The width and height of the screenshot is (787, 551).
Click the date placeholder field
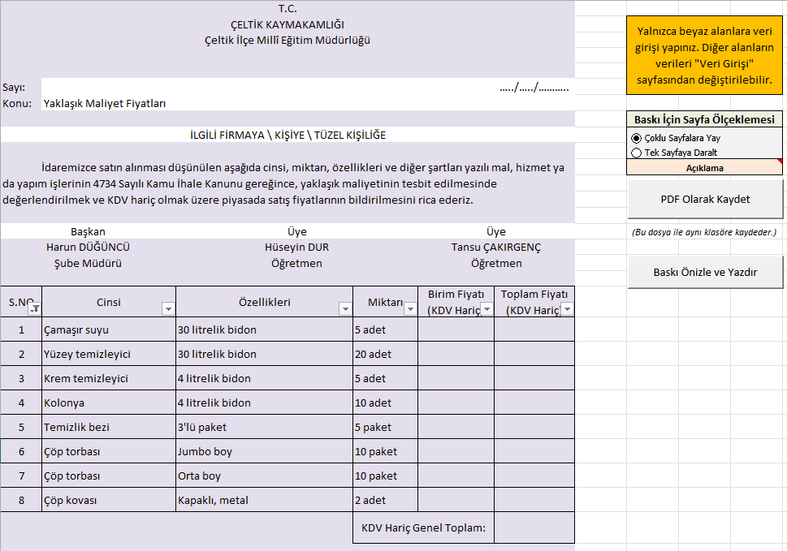click(534, 88)
